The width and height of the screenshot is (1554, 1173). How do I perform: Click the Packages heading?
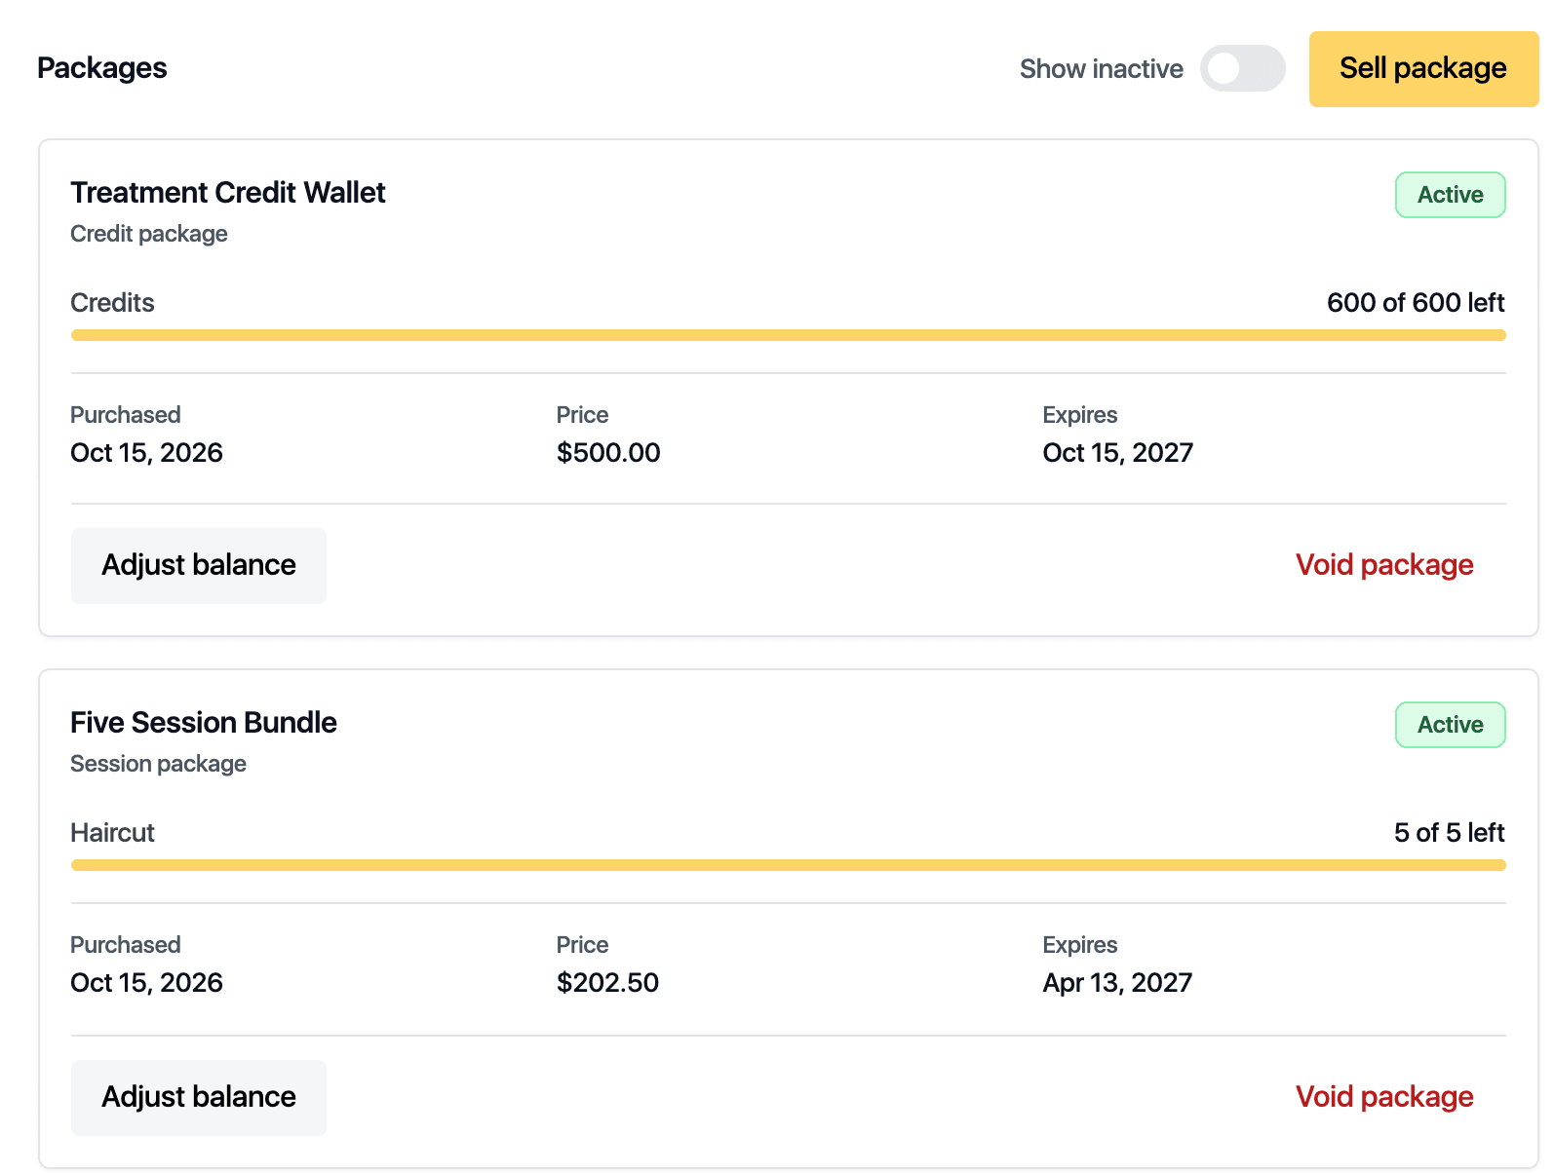coord(102,68)
